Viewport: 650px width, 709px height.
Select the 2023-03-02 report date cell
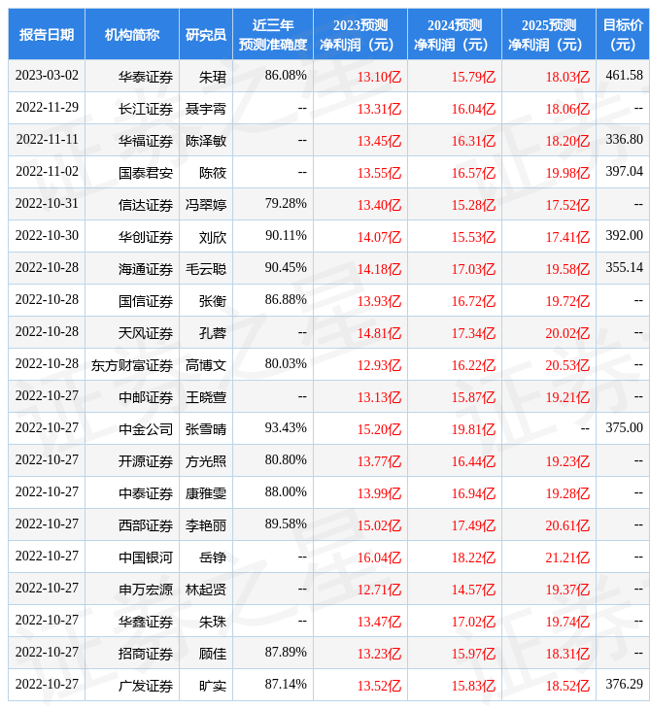[47, 76]
